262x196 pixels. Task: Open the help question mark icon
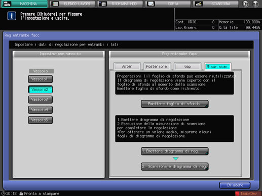click(x=255, y=4)
